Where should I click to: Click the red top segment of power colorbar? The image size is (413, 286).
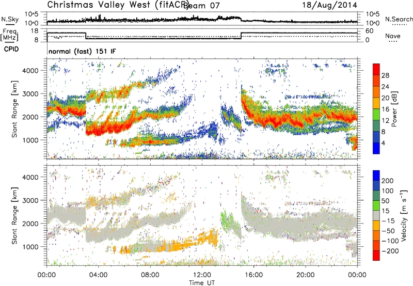pos(376,70)
